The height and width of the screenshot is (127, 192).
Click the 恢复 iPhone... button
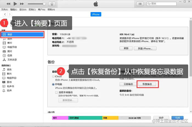(145, 48)
